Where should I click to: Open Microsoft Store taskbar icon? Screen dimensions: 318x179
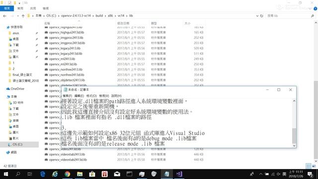point(92,174)
